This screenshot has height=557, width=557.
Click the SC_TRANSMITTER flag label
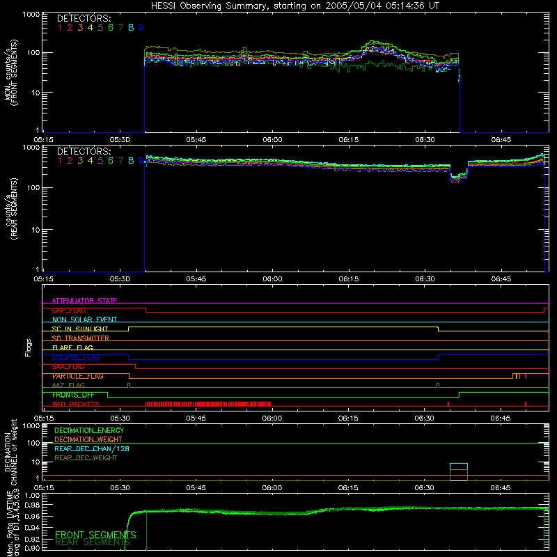point(81,338)
